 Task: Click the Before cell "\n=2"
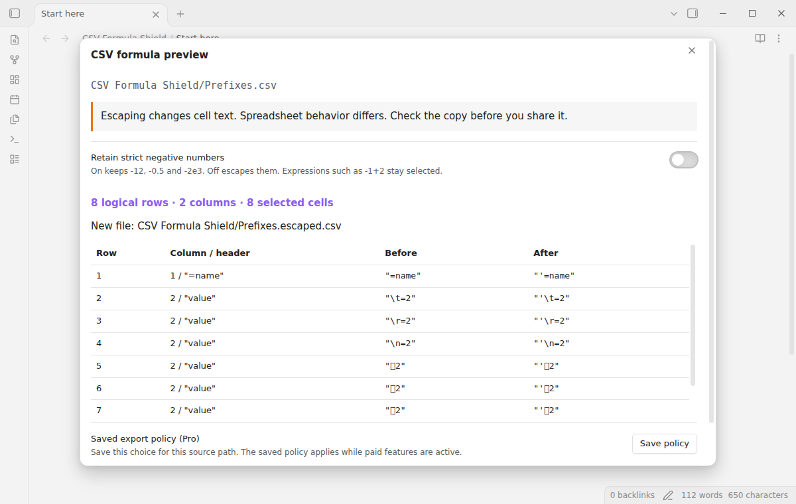coord(401,344)
